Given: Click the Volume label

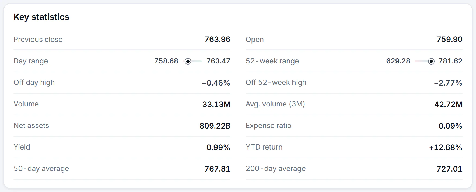Looking at the screenshot, I should [26, 104].
